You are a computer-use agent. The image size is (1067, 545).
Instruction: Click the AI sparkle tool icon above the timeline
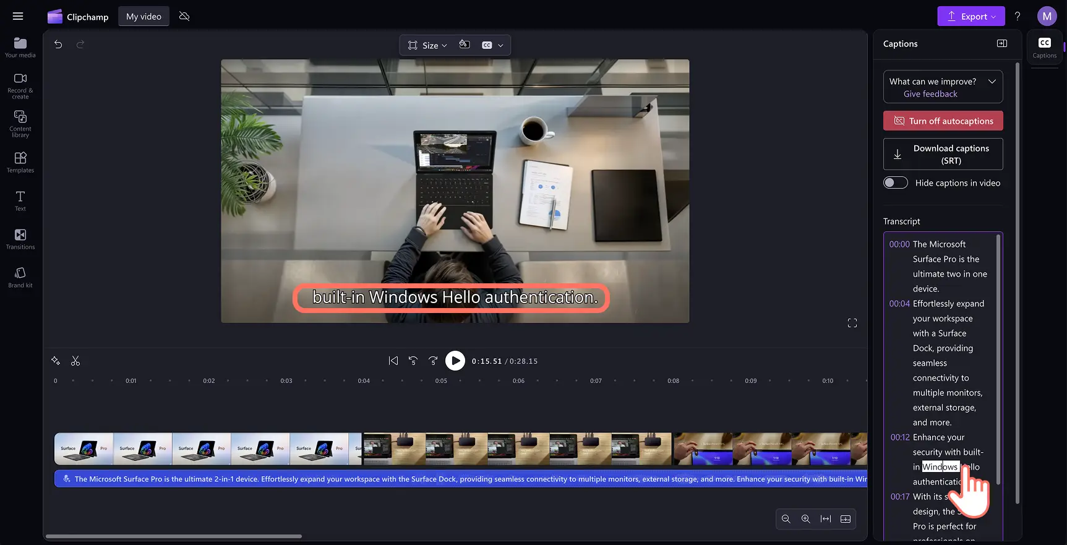(56, 361)
